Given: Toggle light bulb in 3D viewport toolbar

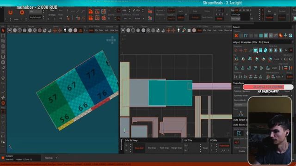Looking at the screenshot, I should 65,30.
